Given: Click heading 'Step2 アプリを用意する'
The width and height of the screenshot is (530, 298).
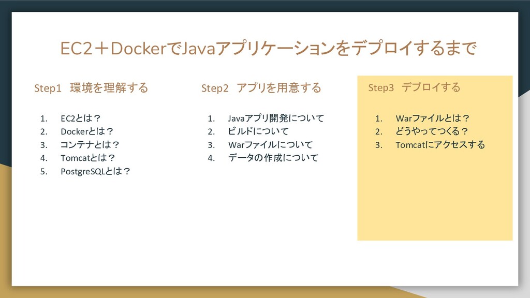Looking at the screenshot, I should pyautogui.click(x=261, y=88).
